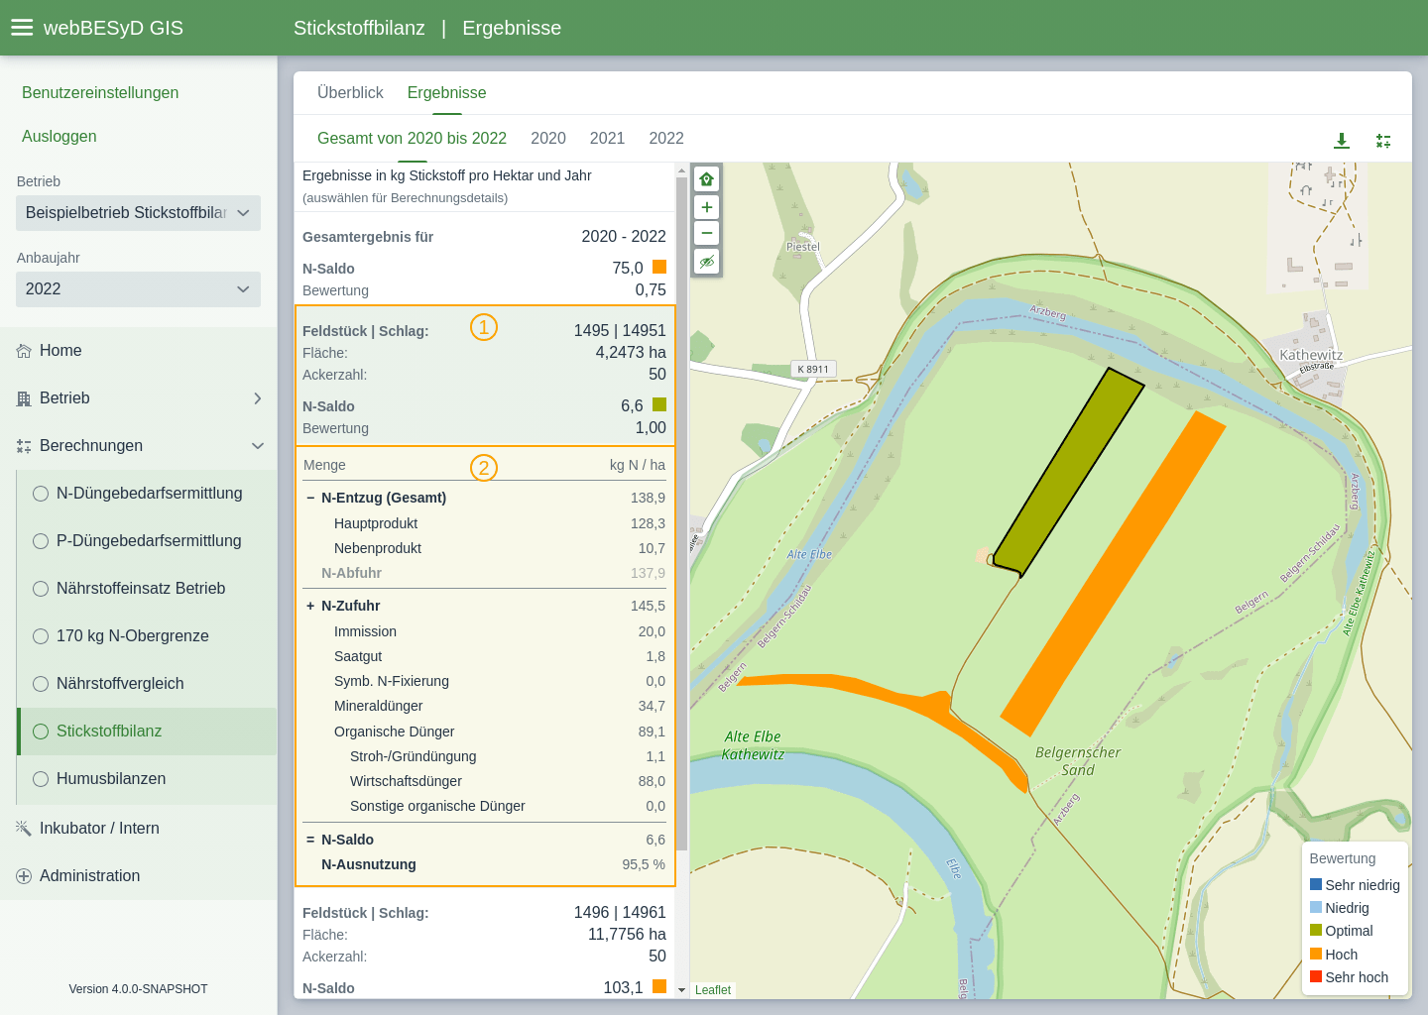The image size is (1428, 1015).
Task: Open the Anbaujahr 2022 dropdown
Action: coord(138,289)
